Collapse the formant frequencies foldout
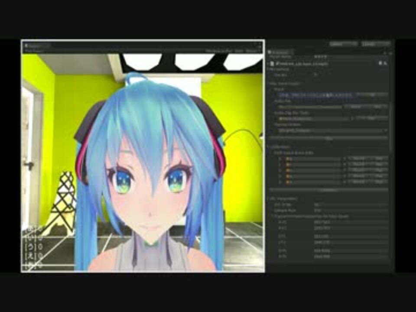Viewport: 416px width, 312px height. 273,217
